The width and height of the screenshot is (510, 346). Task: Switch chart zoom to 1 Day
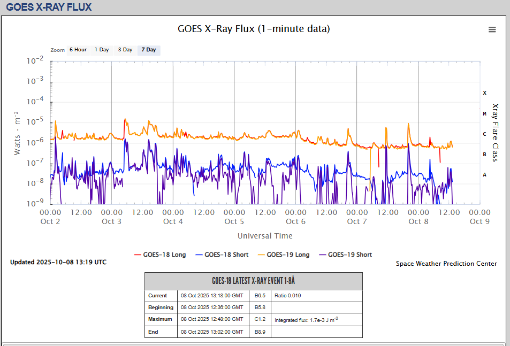[102, 50]
